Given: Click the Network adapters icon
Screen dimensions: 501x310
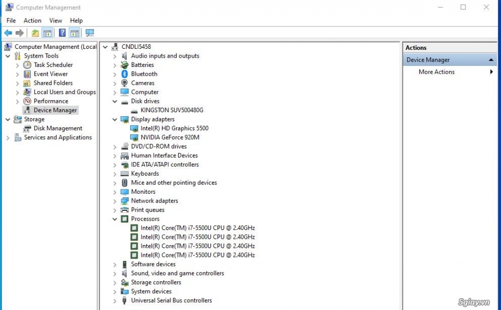Looking at the screenshot, I should click(124, 201).
